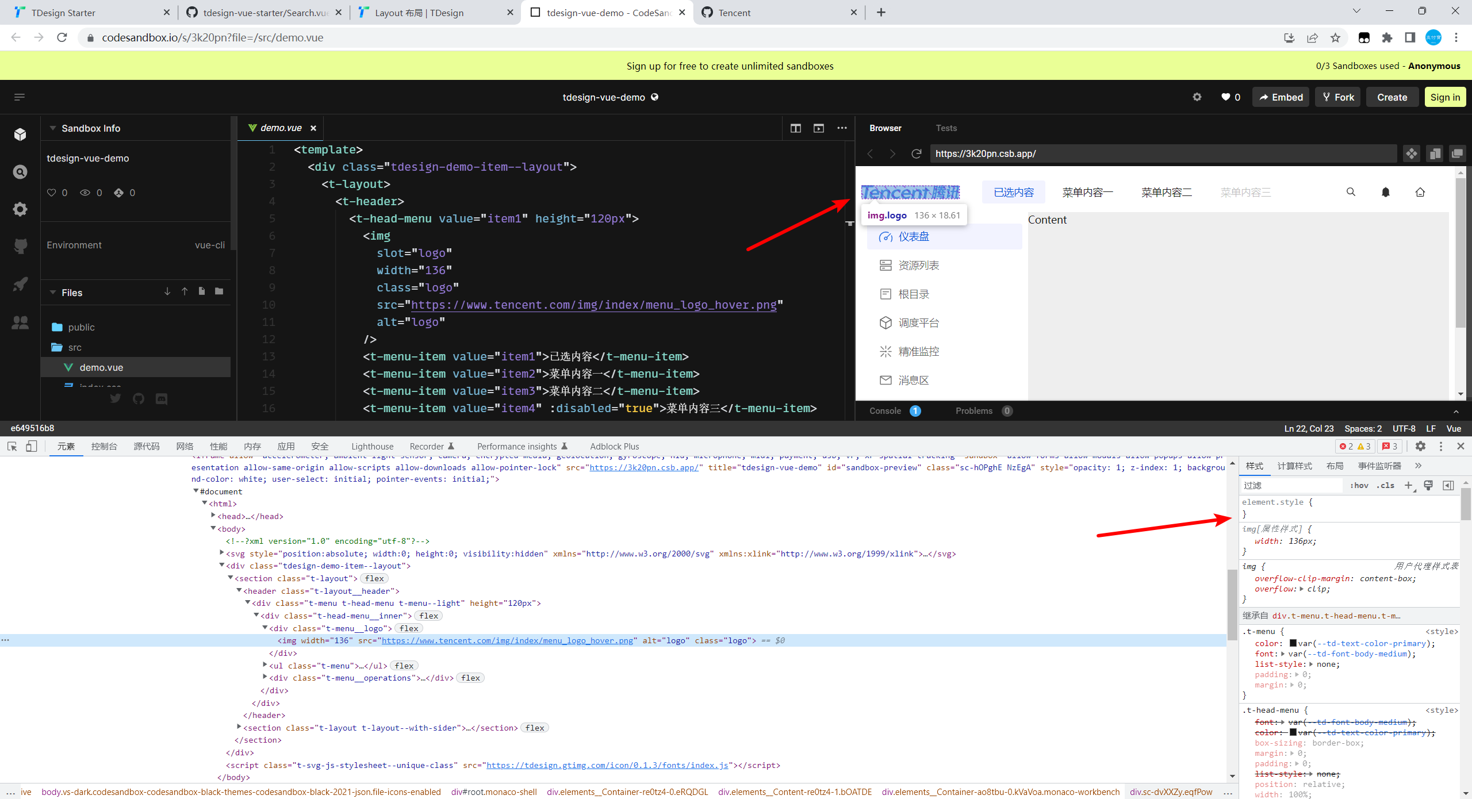Toggle computed styles sidebar icon in Styles pane

[1448, 486]
